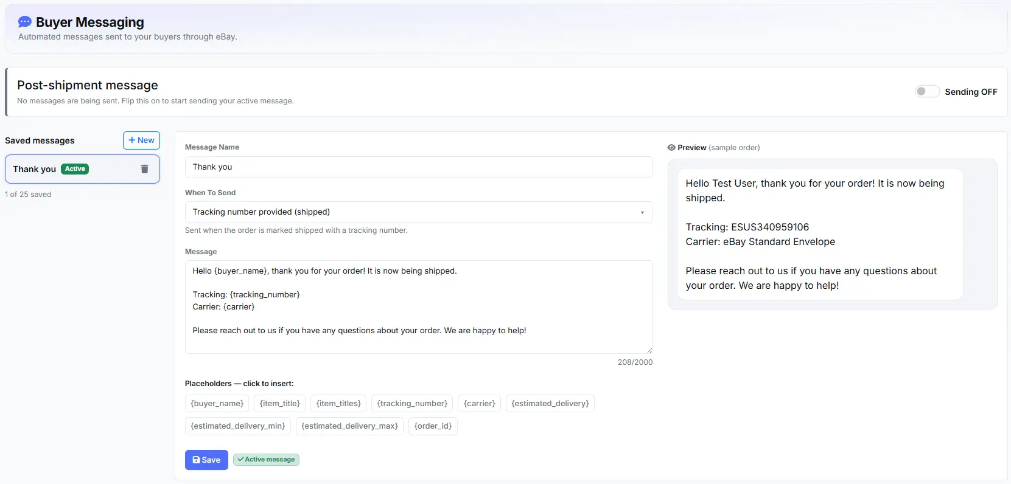Click the Message Name input field
This screenshot has width=1011, height=484.
419,167
